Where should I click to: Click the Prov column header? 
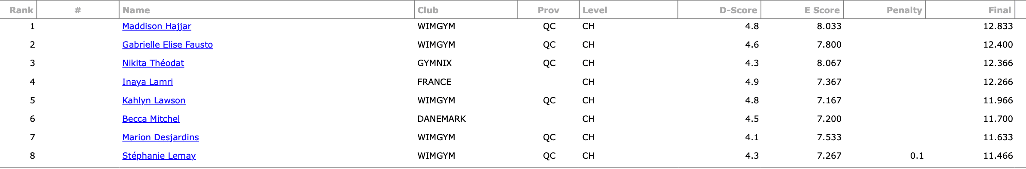549,10
